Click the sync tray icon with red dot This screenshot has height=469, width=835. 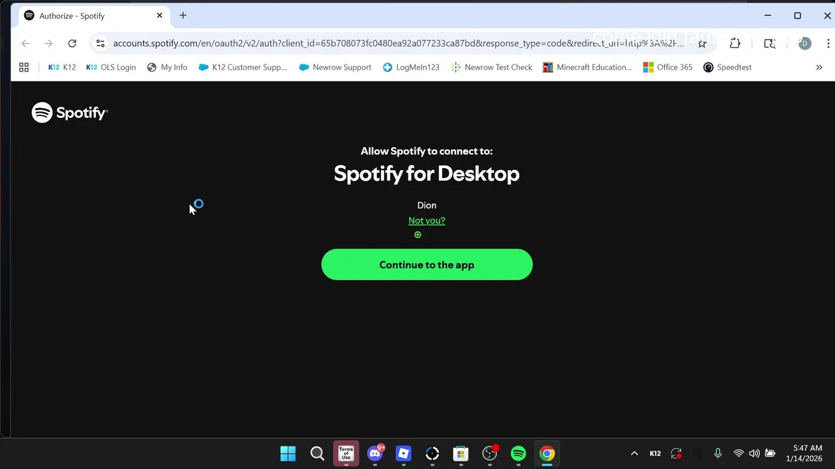676,453
